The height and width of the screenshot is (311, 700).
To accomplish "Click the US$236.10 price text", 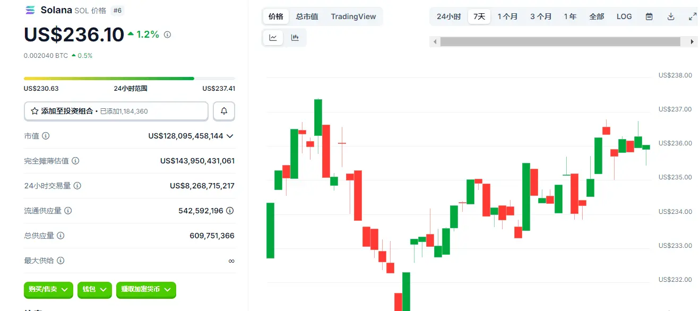I will [74, 34].
